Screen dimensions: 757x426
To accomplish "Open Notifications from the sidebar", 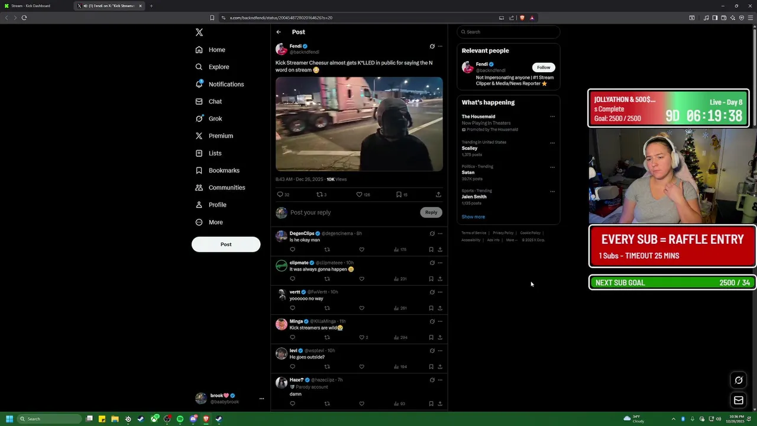I will (x=219, y=84).
